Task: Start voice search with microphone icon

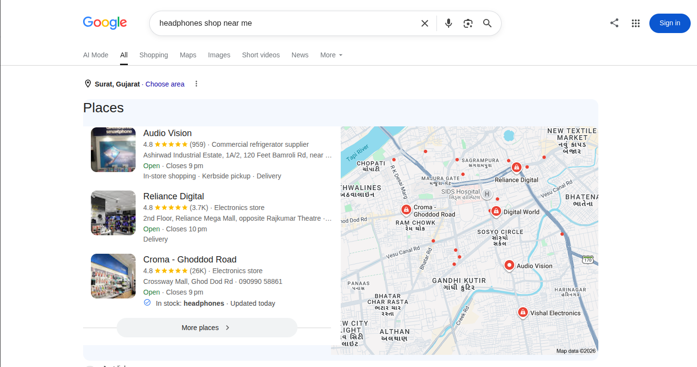Action: (449, 23)
